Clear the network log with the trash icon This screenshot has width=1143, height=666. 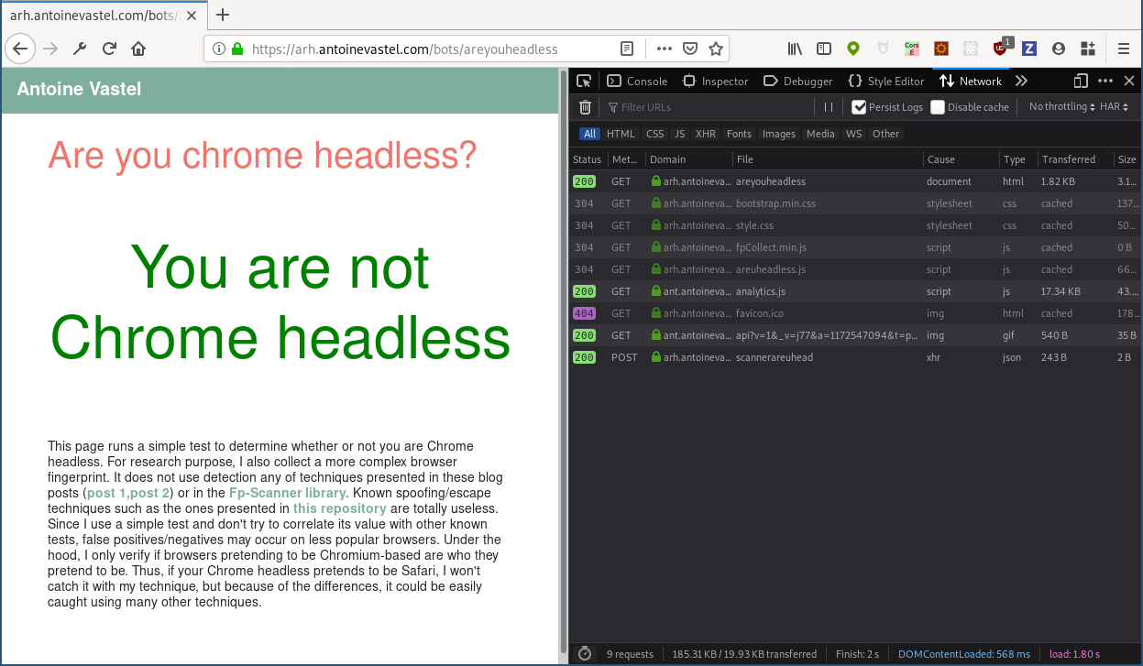[585, 107]
